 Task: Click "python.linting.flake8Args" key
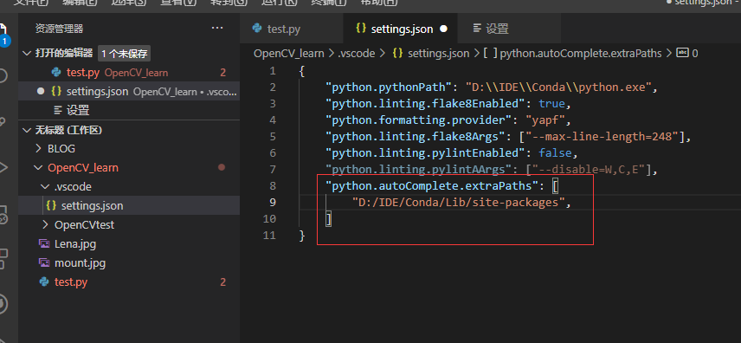tap(416, 137)
